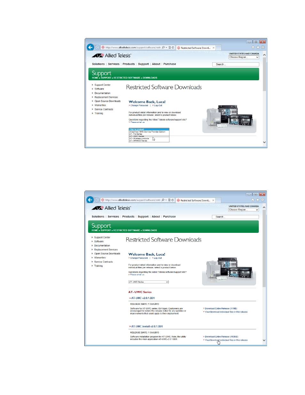Click Please email us link in the lower window
Screen dimensions: 305x395
[137, 274]
